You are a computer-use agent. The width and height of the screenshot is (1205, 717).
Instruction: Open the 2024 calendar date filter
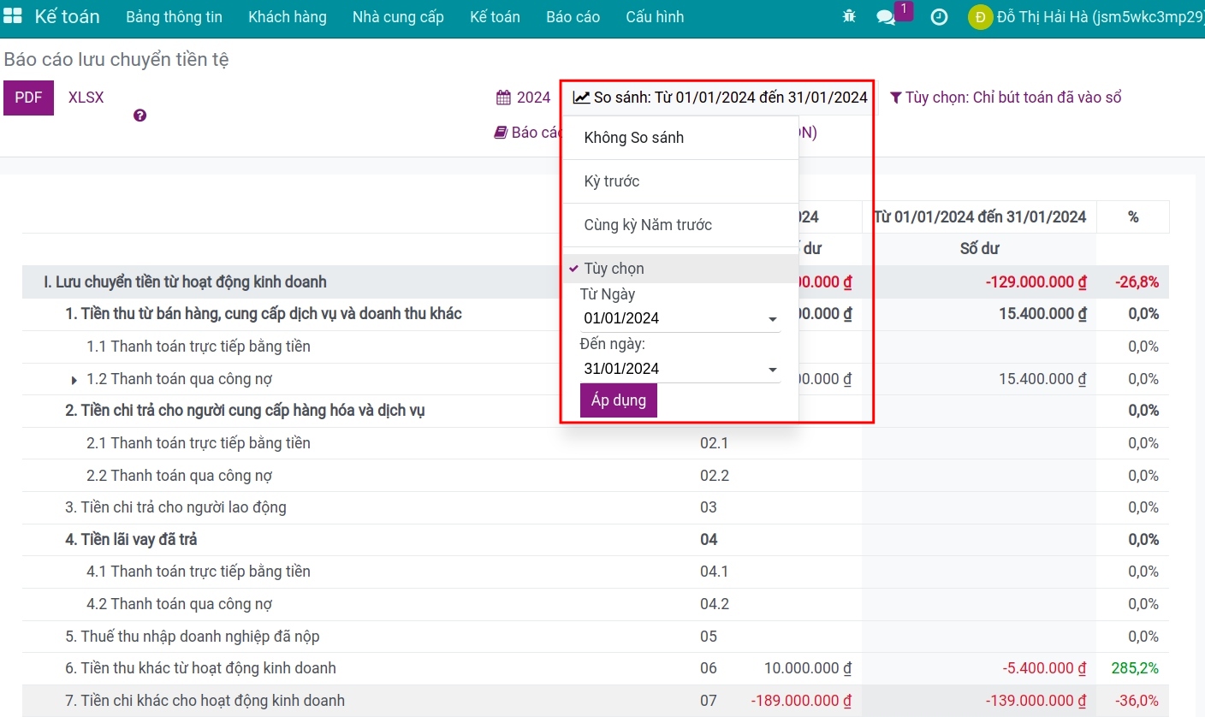[524, 98]
